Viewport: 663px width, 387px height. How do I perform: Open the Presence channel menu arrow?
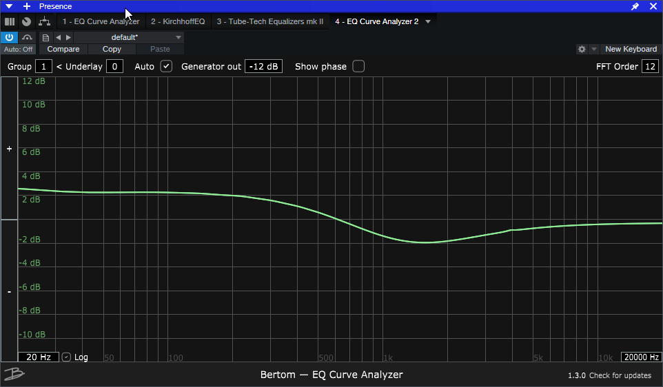[9, 6]
